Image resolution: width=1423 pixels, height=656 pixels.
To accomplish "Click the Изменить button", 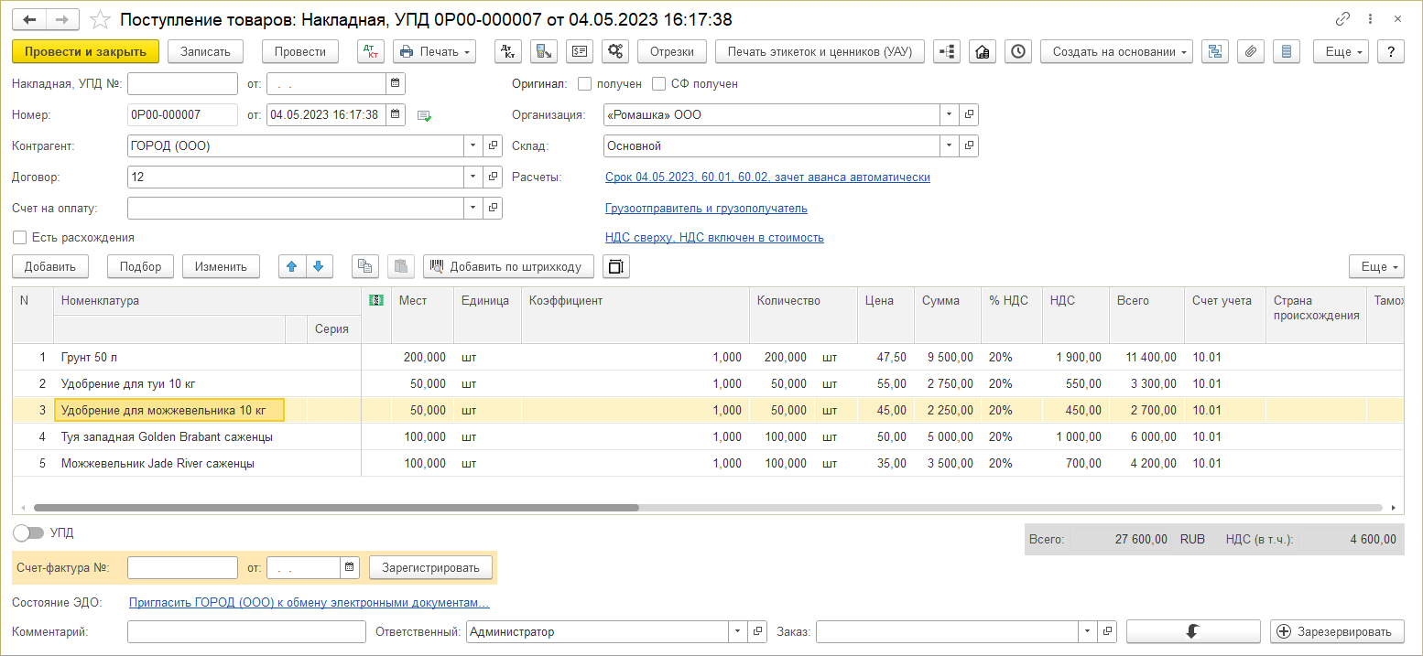I will (221, 266).
